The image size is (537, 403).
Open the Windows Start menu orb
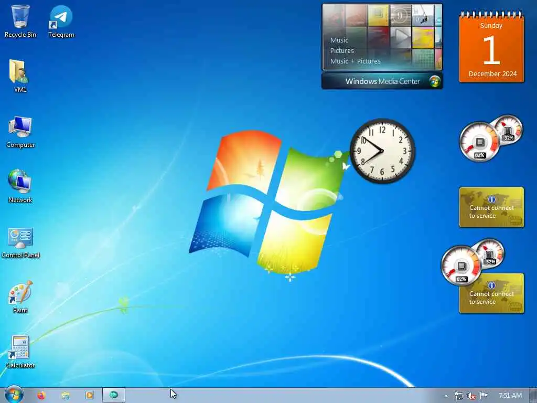pyautogui.click(x=14, y=395)
